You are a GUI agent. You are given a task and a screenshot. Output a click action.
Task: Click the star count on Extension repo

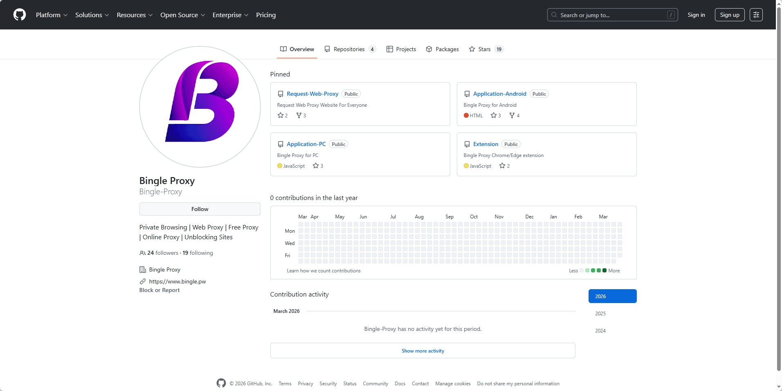[x=505, y=166]
